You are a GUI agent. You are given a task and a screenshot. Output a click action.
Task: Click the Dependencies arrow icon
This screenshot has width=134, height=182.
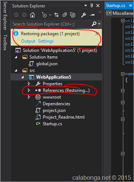[38, 104]
